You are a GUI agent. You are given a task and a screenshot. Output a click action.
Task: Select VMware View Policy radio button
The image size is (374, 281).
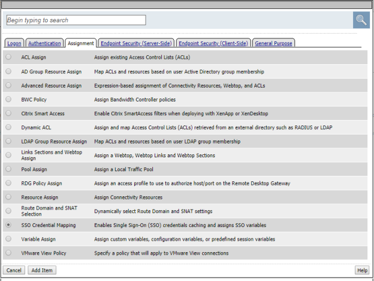[x=8, y=253]
